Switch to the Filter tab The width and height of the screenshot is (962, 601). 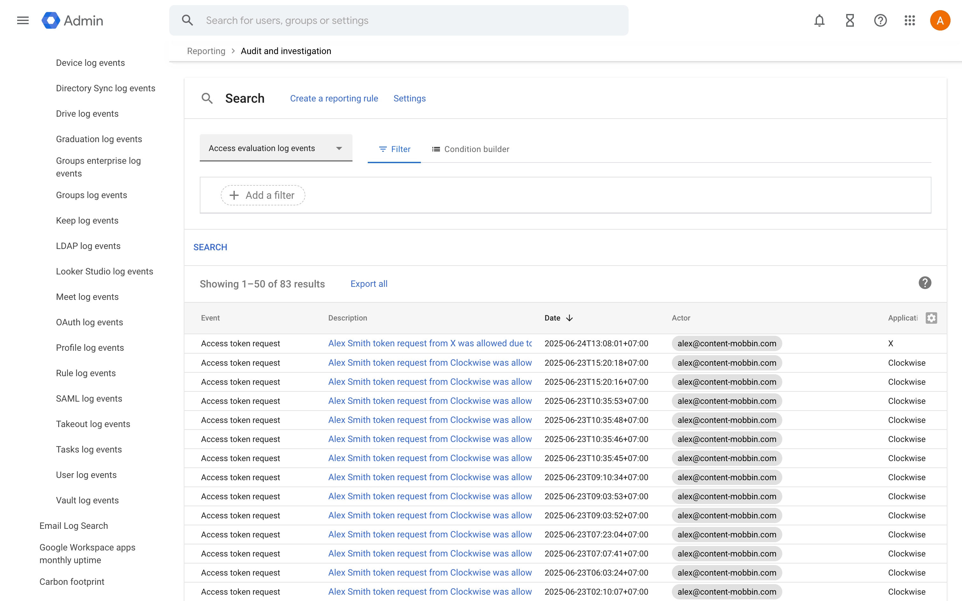coord(394,149)
